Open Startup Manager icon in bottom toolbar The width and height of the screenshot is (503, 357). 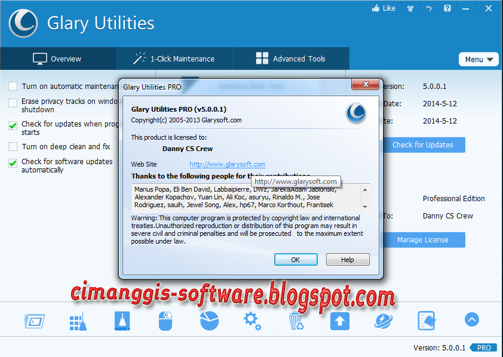tap(34, 321)
